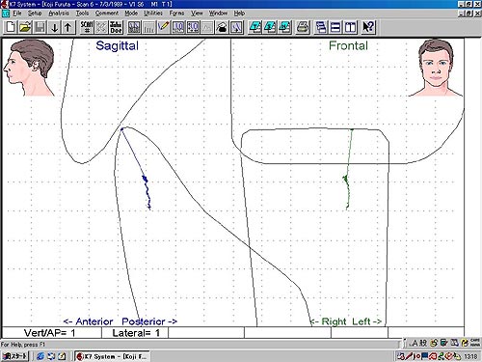
Task: Click the greyed bar chart icon
Action: click(148, 27)
